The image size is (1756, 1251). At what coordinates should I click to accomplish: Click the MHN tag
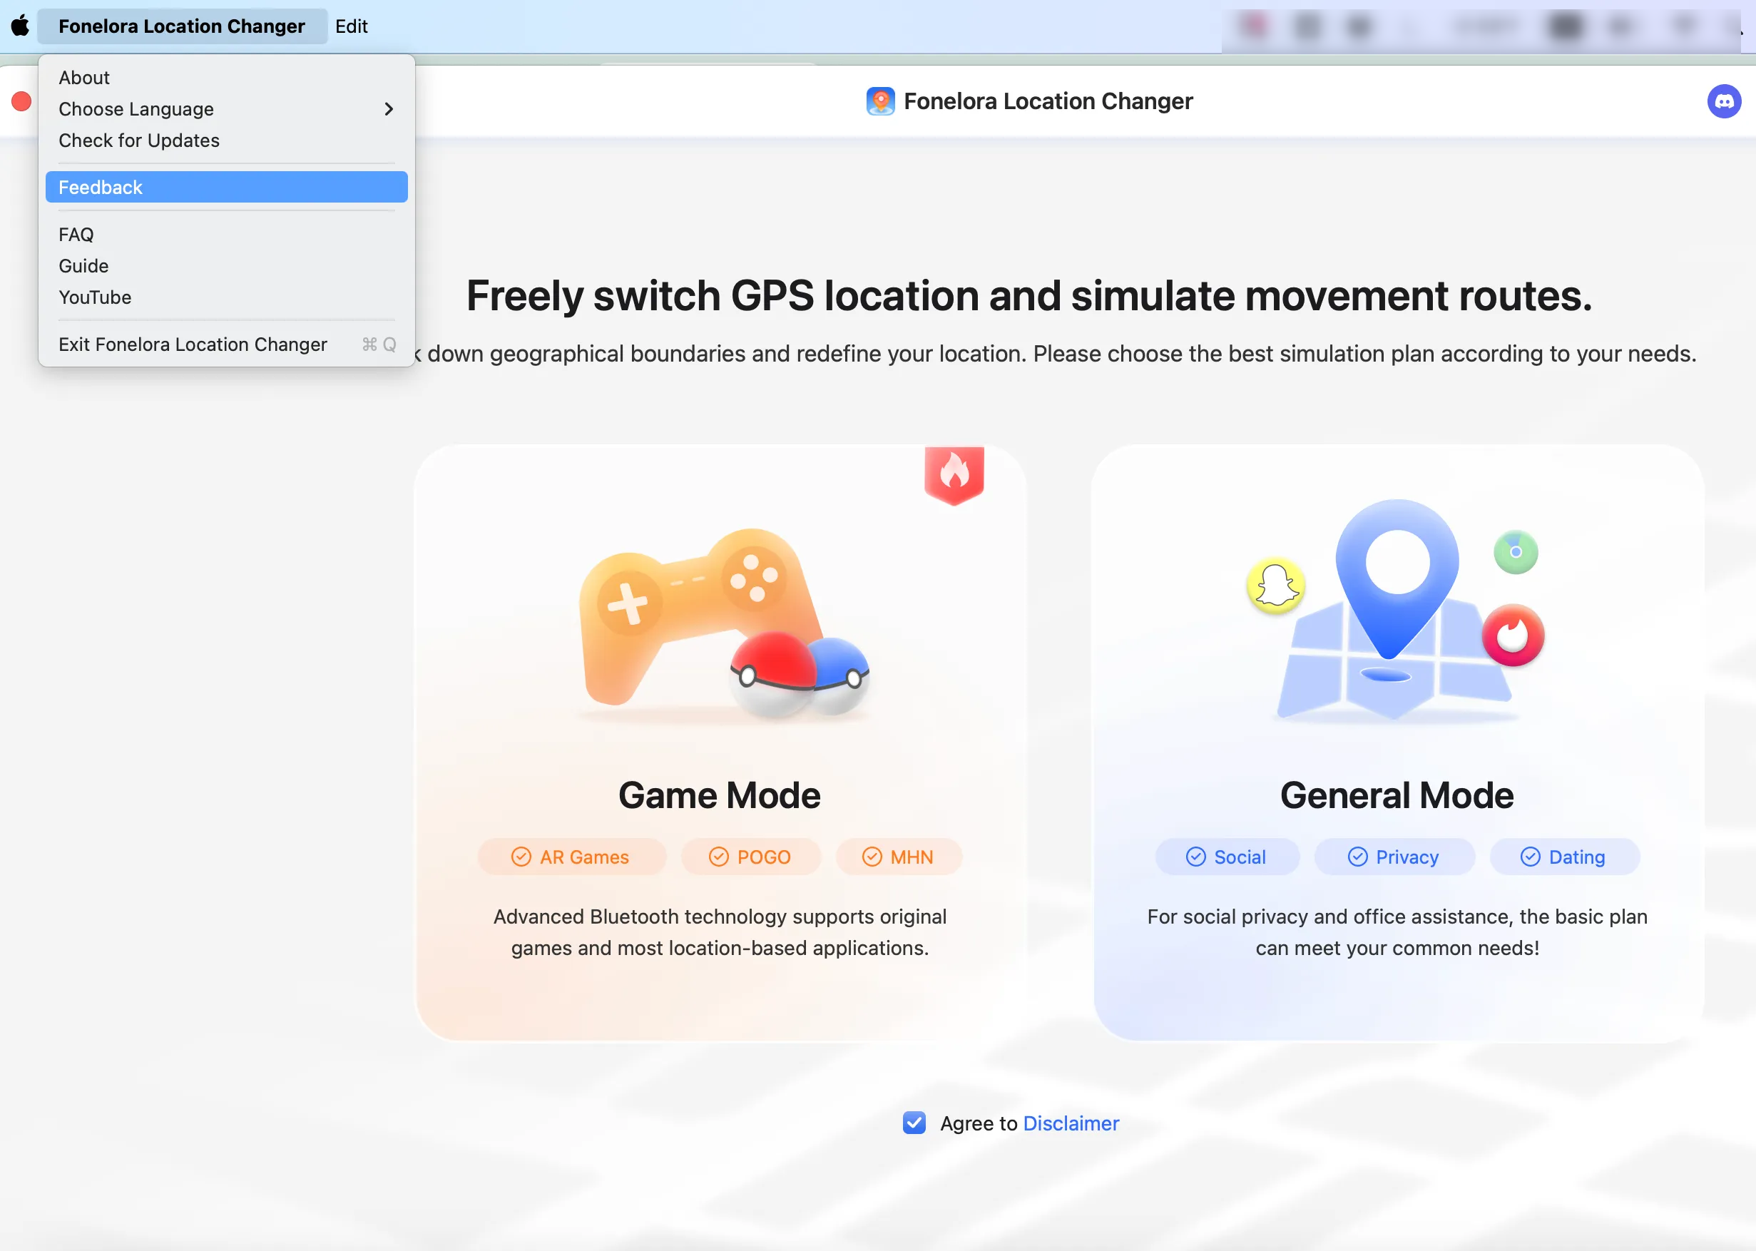(x=898, y=857)
